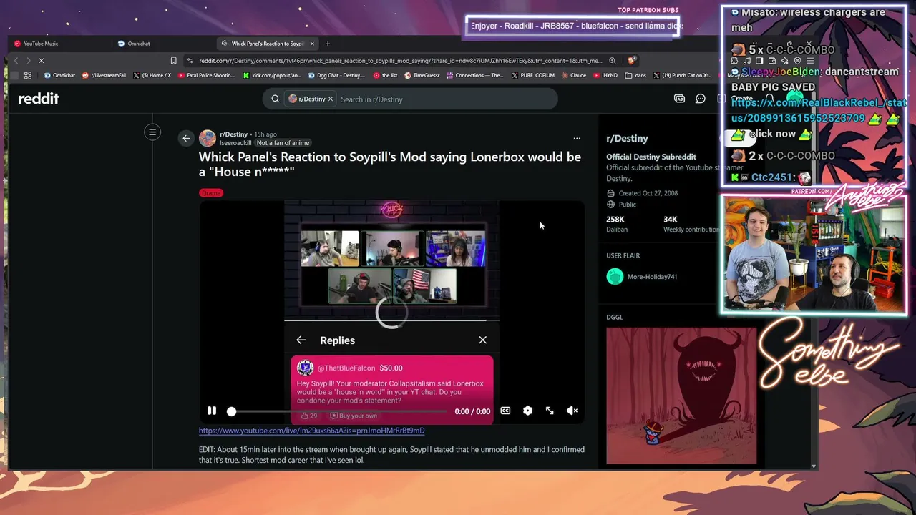Open the Connections — The... bookmark

pos(475,75)
